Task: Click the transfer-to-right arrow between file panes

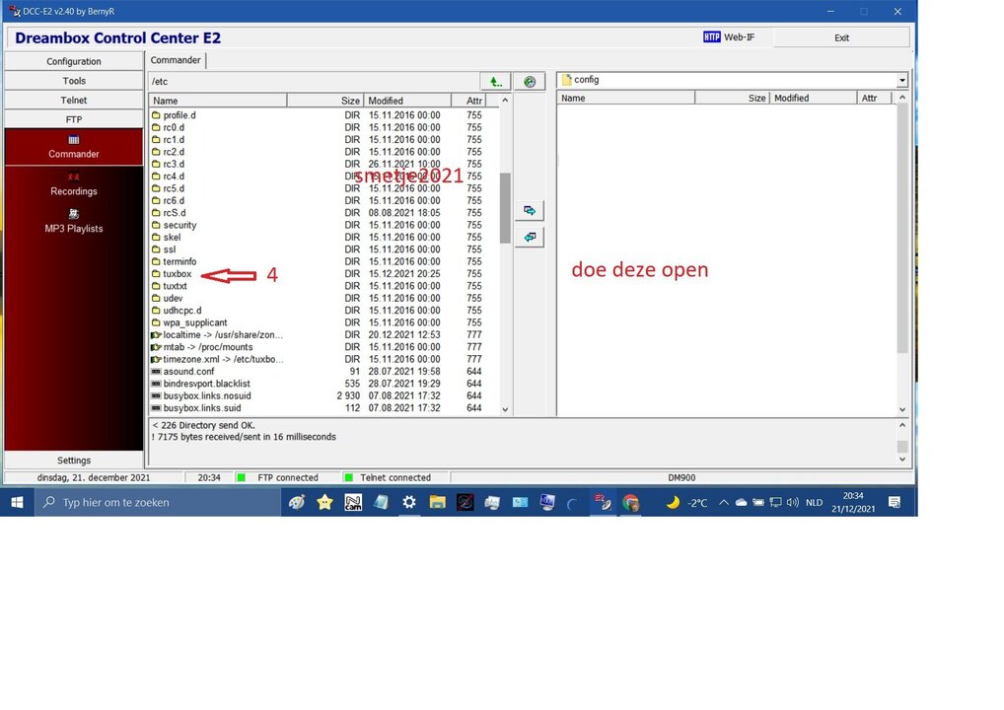Action: click(531, 210)
